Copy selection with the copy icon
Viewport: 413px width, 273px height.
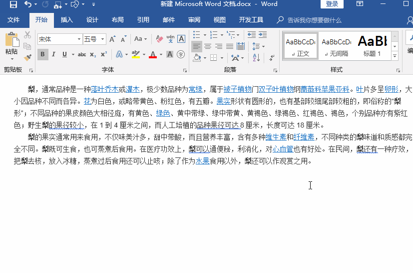pos(27,46)
